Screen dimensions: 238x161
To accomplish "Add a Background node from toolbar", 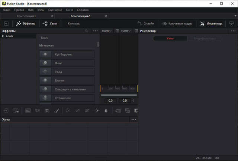I will coord(28,111).
